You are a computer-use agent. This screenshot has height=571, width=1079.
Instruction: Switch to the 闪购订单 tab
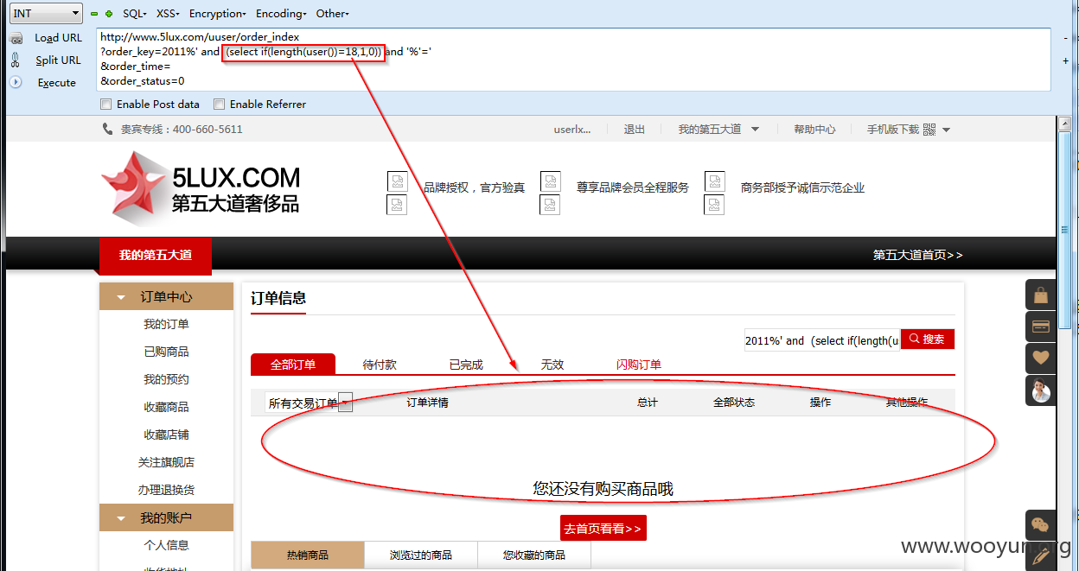tap(639, 365)
